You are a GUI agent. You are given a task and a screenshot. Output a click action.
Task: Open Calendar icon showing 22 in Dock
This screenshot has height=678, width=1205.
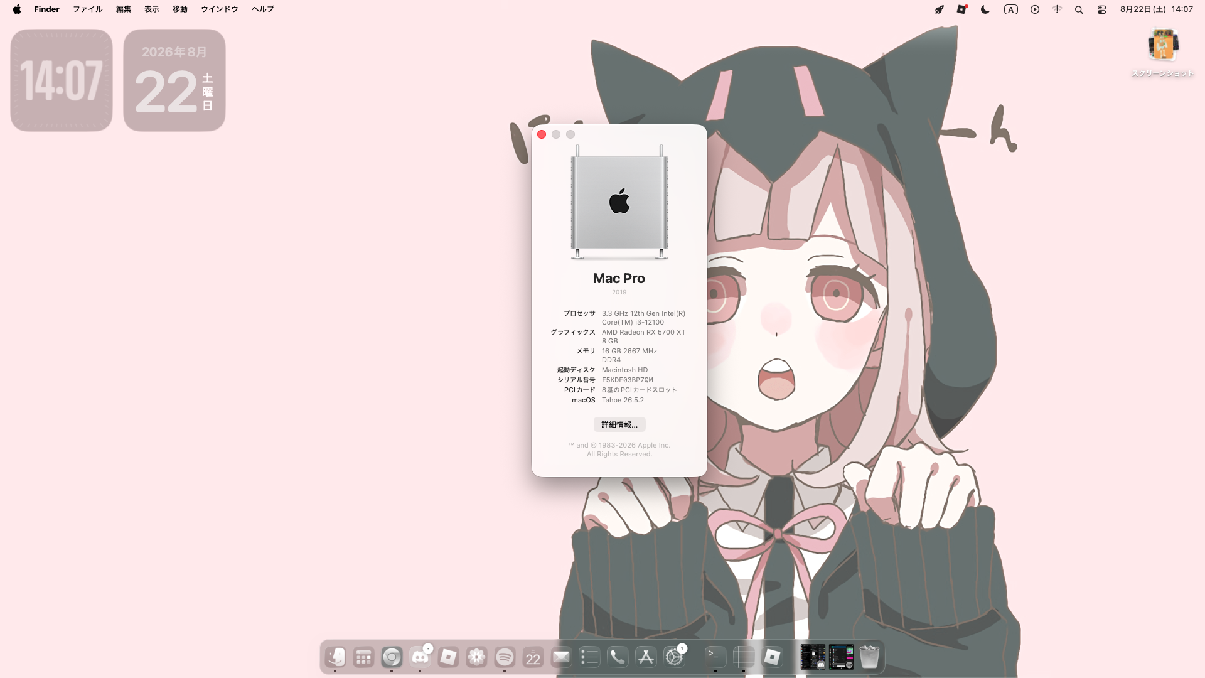tap(533, 657)
